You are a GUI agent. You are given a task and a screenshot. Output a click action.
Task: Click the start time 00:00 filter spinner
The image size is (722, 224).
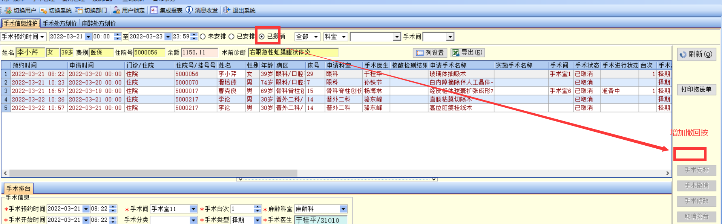point(118,37)
